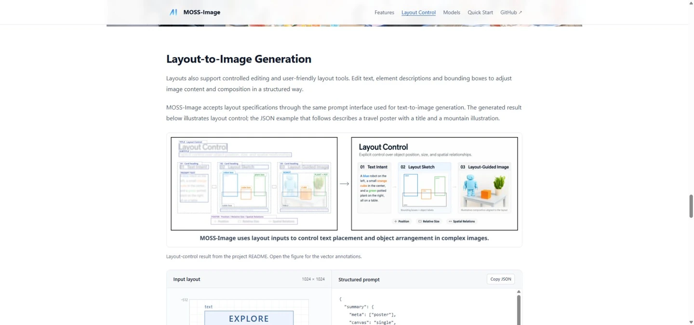Click the "meta": ["poster"] JSON line
This screenshot has width=694, height=325.
(x=373, y=314)
